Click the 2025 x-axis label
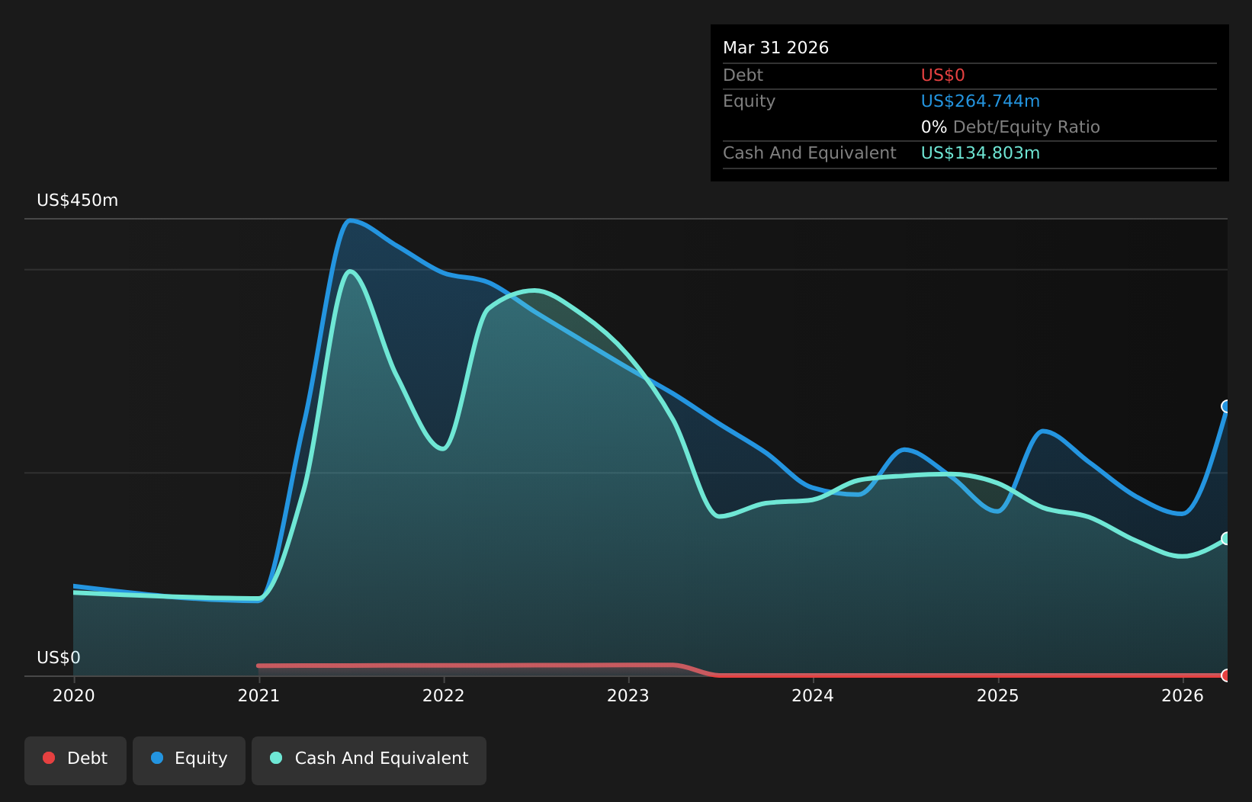 pyautogui.click(x=998, y=695)
